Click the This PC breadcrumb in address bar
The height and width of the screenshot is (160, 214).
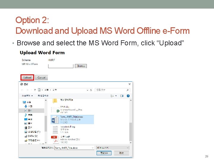click(47, 90)
